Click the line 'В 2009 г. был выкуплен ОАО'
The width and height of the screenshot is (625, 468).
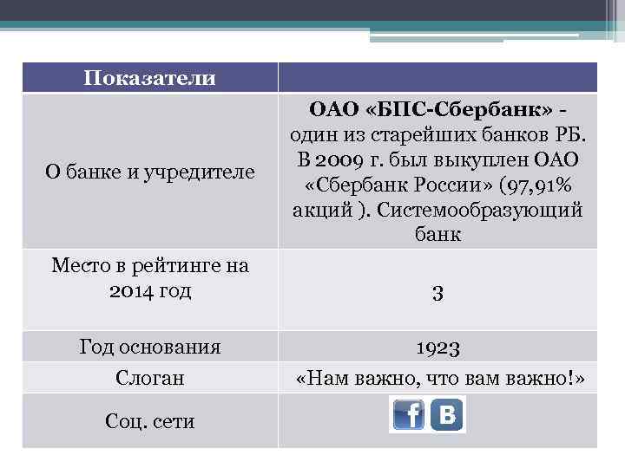[x=437, y=160]
